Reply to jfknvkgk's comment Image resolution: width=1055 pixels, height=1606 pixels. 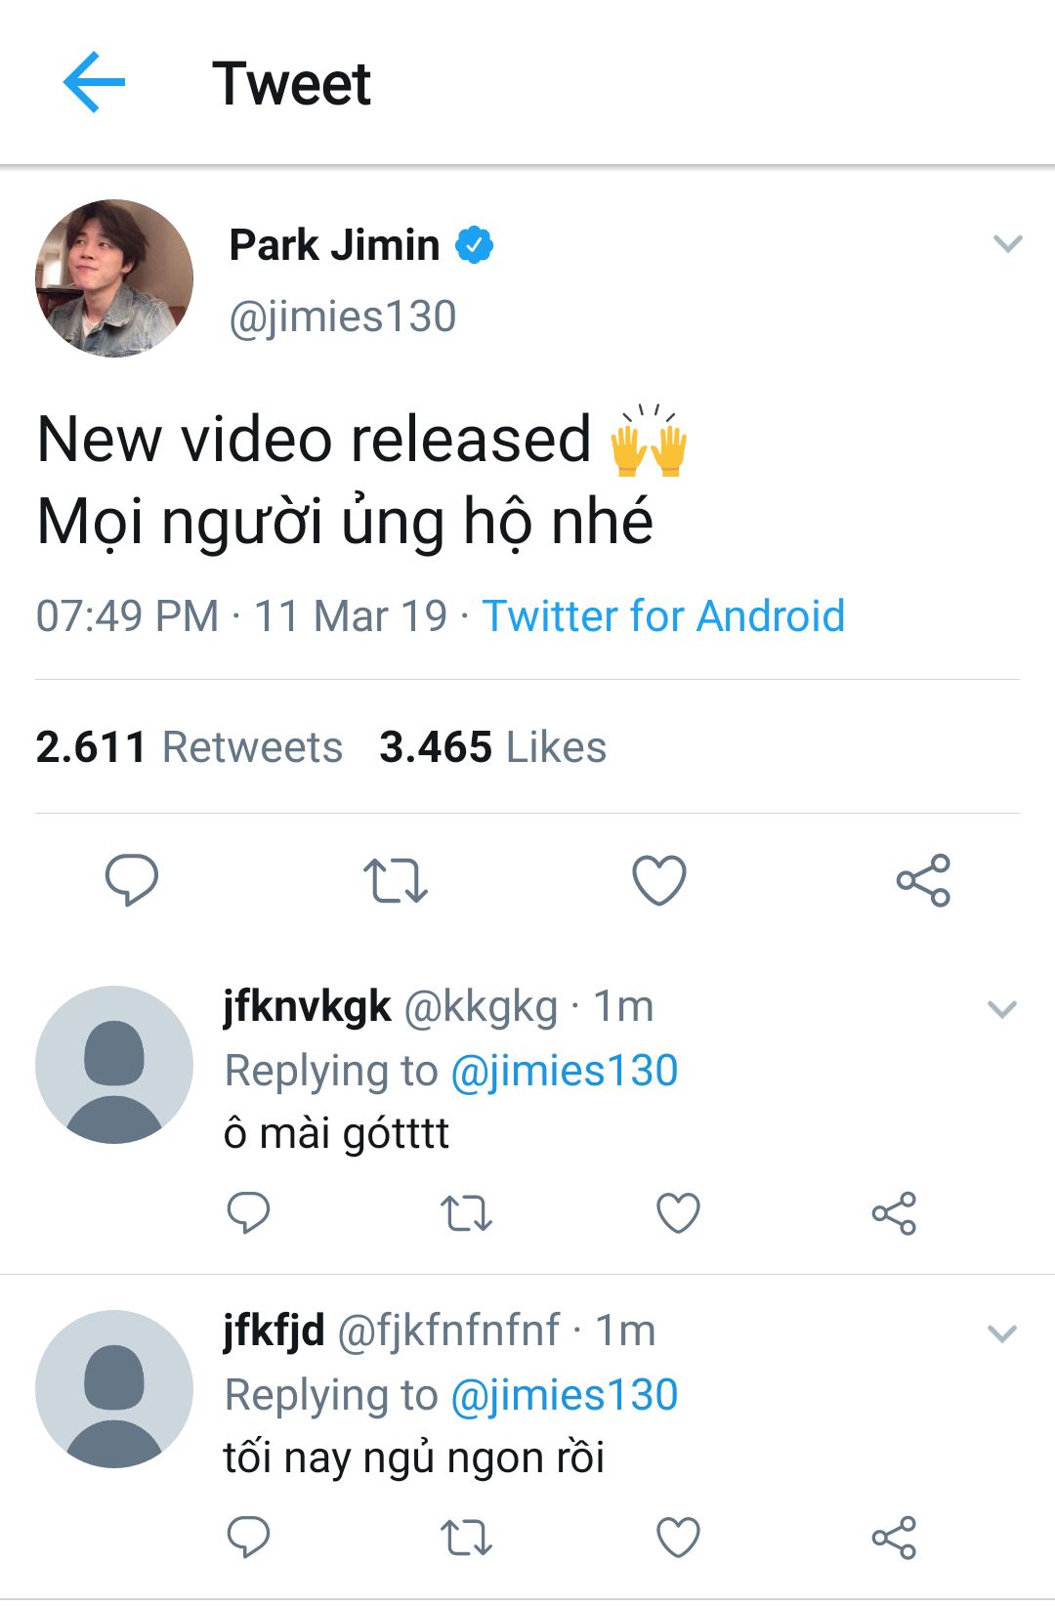248,1213
